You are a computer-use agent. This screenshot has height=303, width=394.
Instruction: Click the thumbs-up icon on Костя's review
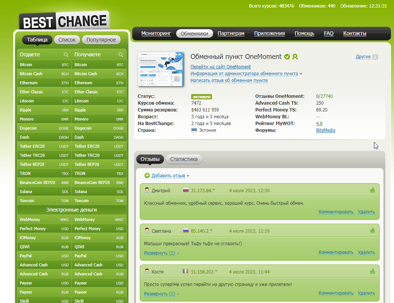tap(372, 271)
